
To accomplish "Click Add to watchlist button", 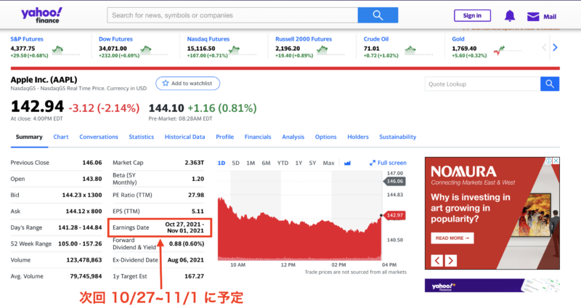I will coord(187,83).
